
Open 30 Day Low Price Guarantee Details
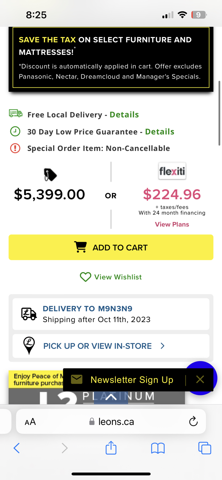tap(159, 131)
